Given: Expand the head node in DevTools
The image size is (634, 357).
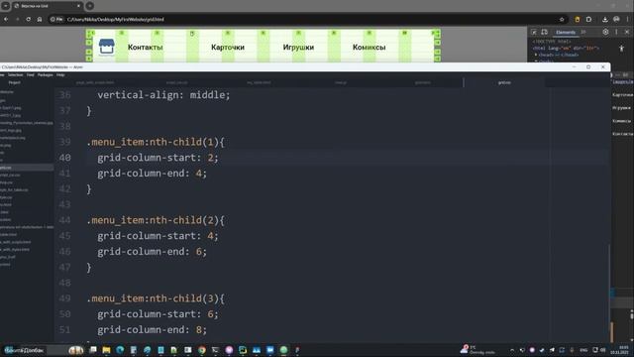Looking at the screenshot, I should 536,55.
